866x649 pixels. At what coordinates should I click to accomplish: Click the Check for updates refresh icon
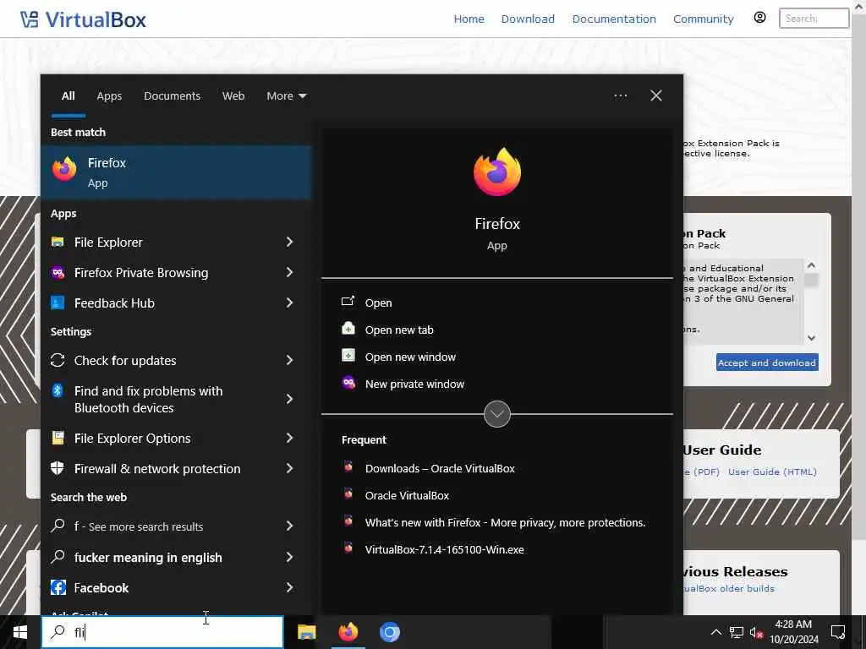tap(58, 360)
